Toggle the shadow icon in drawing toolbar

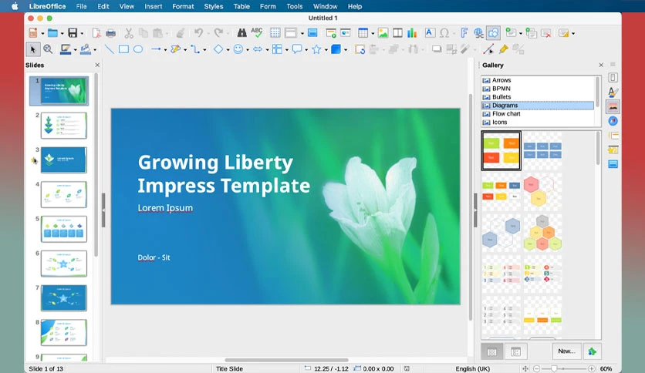437,49
